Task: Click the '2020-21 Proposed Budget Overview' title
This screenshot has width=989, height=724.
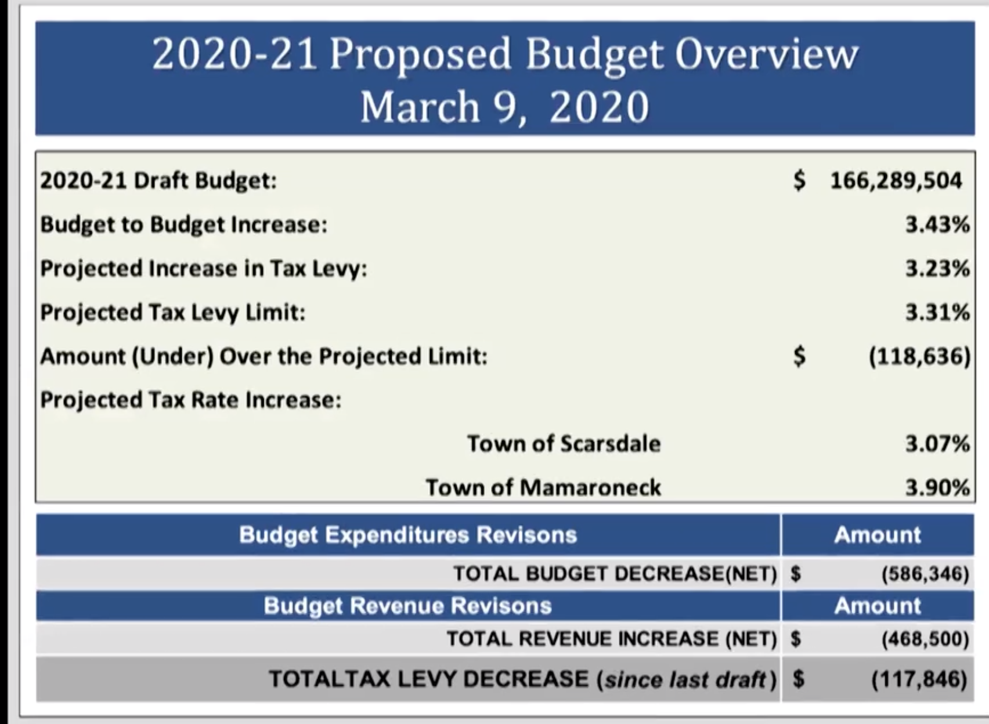Action: 505,55
